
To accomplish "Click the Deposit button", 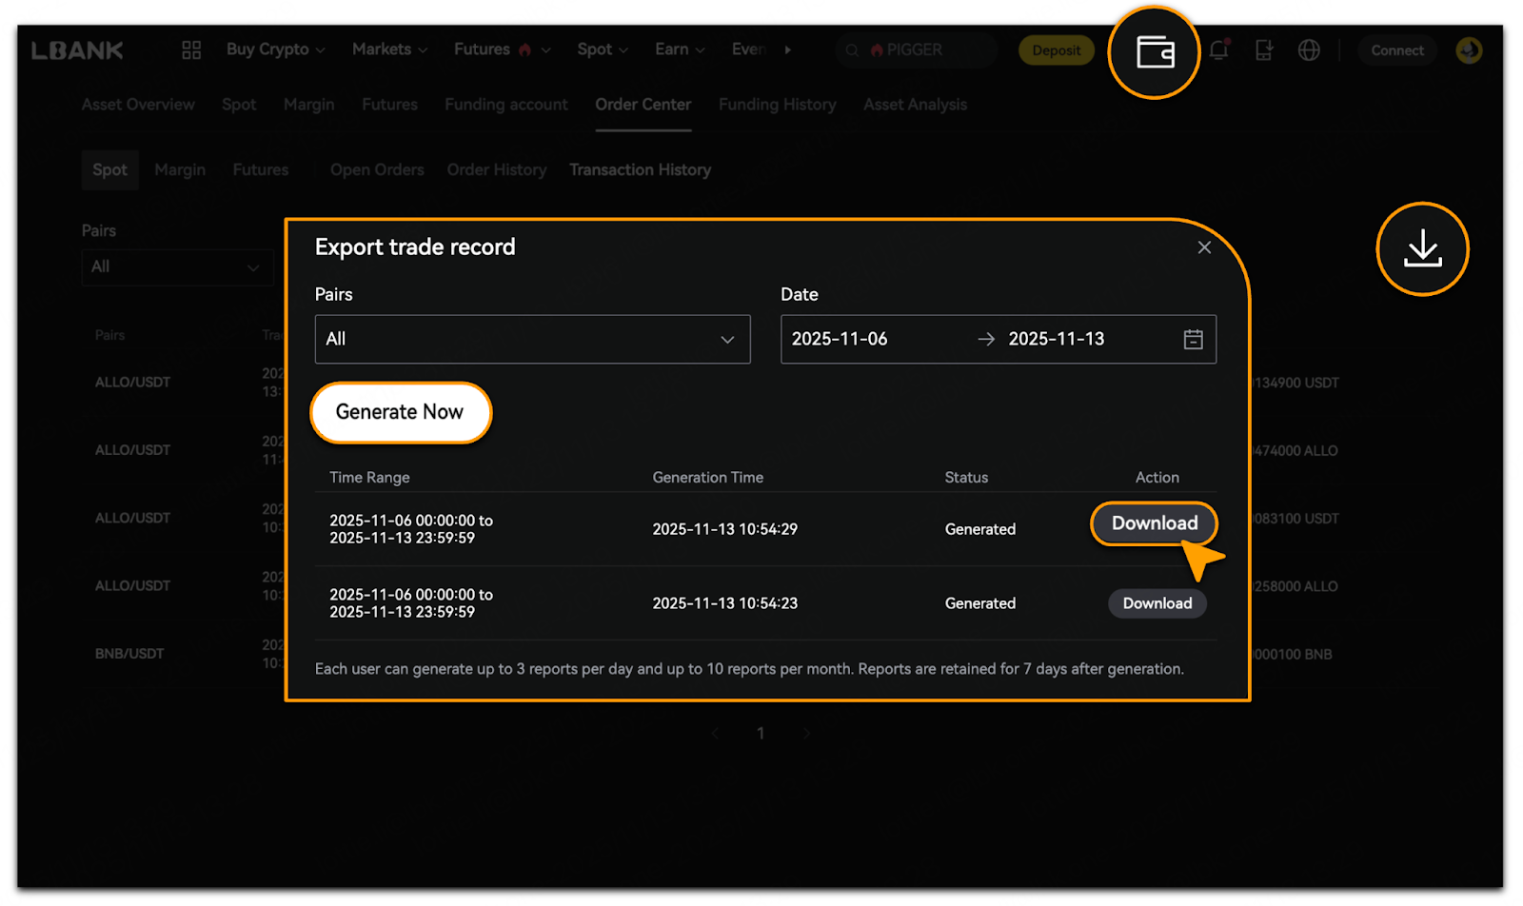I will [x=1056, y=50].
